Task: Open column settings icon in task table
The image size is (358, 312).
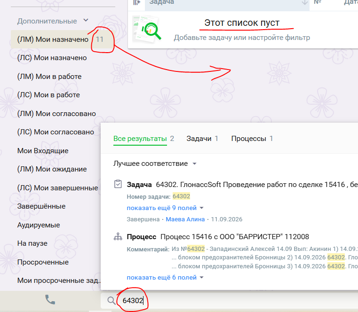Action: point(136,2)
